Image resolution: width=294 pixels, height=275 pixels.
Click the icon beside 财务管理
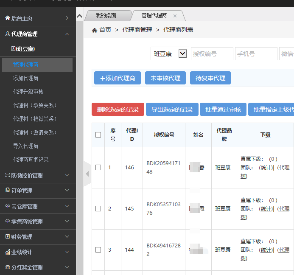pos(8,236)
